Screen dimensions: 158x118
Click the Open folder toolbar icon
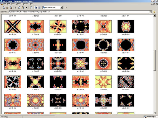(7, 7)
